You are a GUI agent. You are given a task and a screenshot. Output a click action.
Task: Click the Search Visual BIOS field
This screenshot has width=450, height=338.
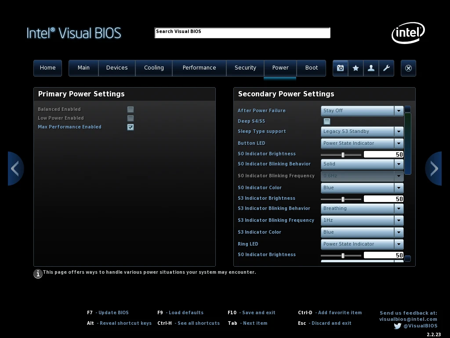[x=242, y=33]
